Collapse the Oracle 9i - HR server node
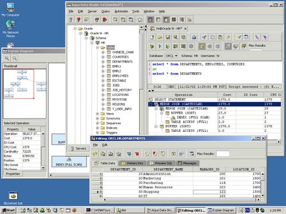This screenshot has height=214, width=286. (81, 33)
